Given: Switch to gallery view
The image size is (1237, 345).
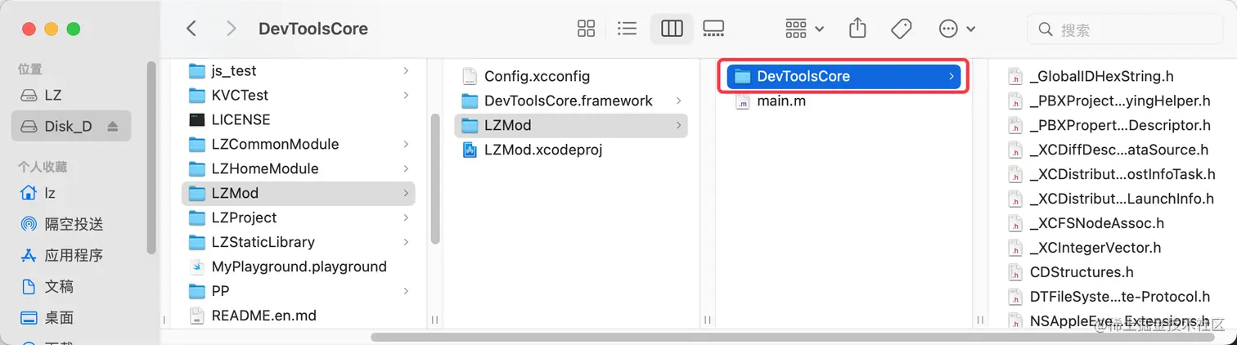Looking at the screenshot, I should point(713,29).
